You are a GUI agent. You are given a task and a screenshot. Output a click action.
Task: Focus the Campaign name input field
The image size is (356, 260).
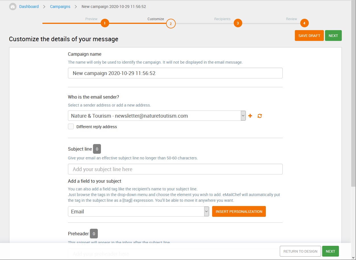(x=175, y=73)
